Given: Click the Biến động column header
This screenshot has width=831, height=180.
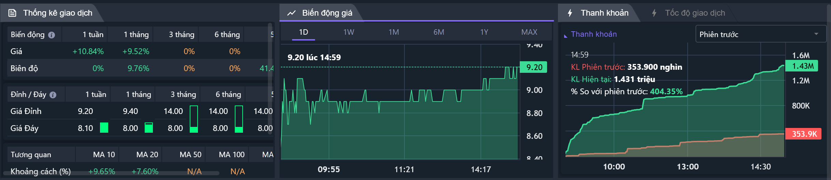Looking at the screenshot, I should [34, 34].
